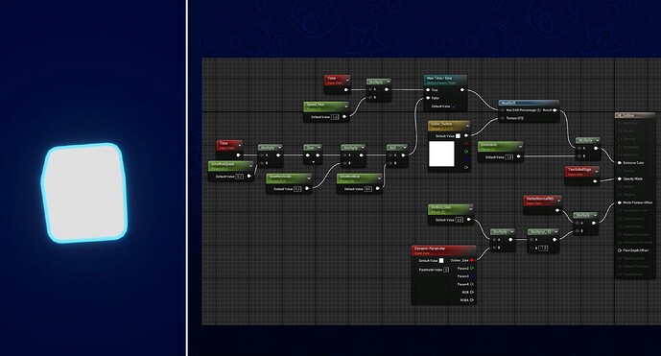Expand the Sine node bottom arrow
The width and height of the screenshot is (661, 356).
[x=313, y=162]
